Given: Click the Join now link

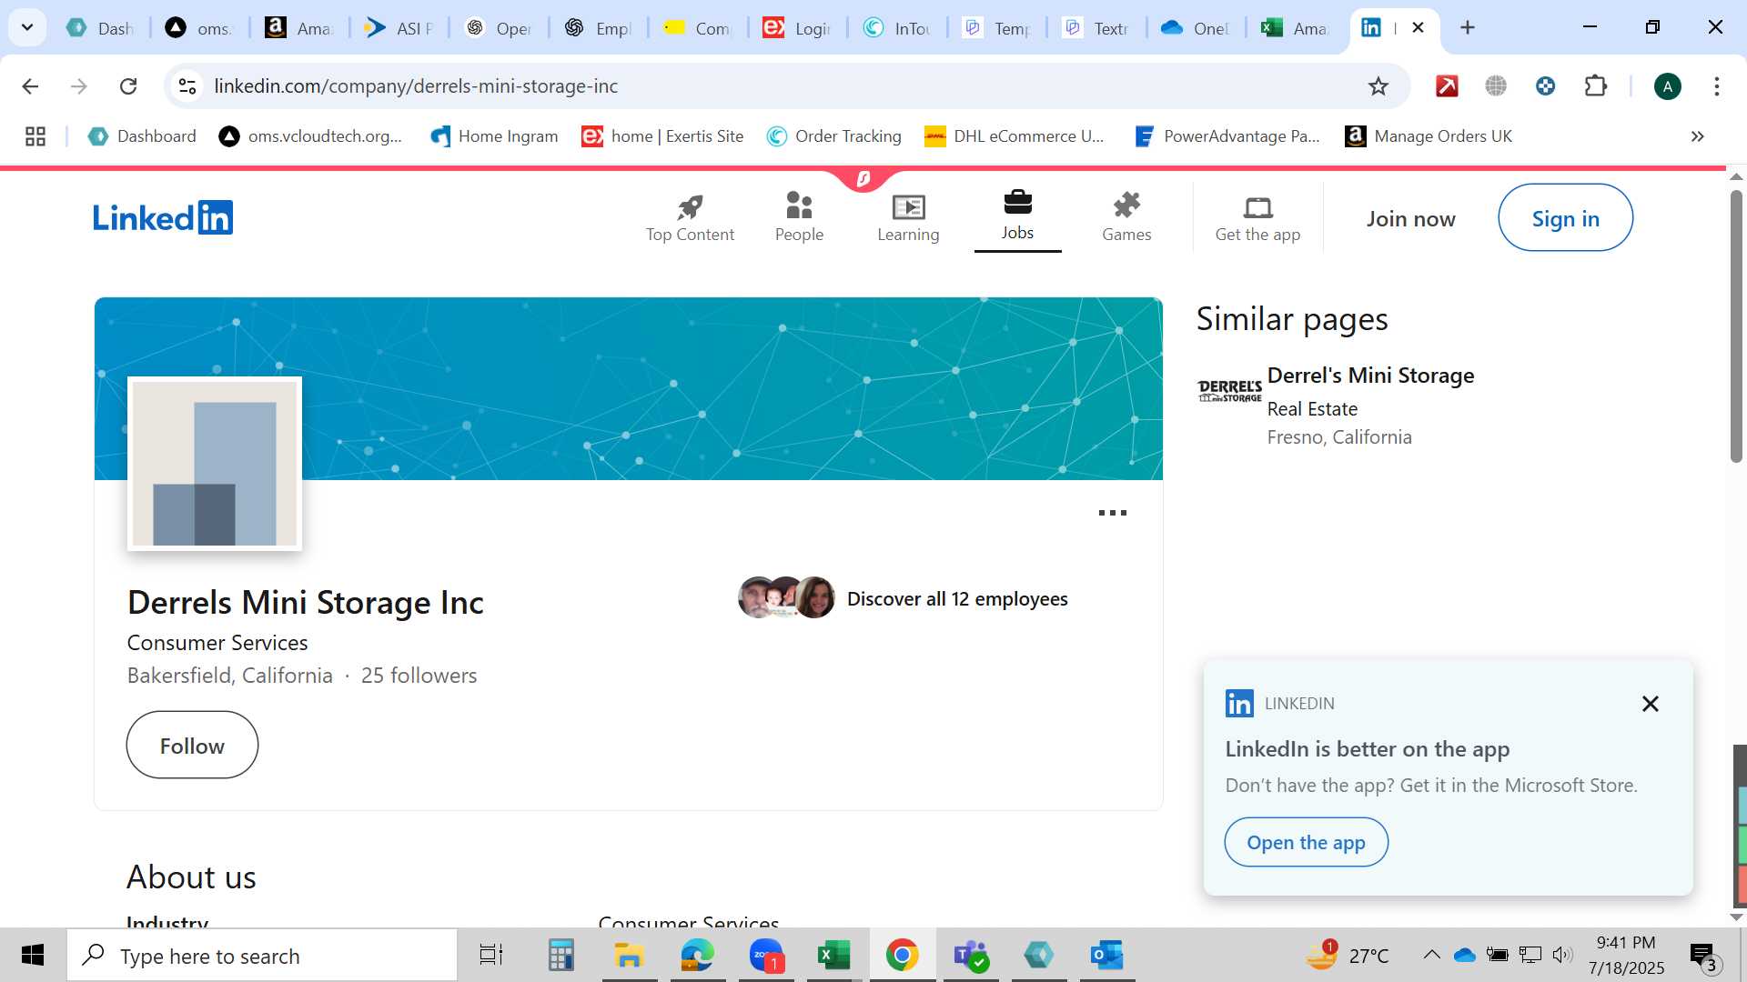Looking at the screenshot, I should 1410,219.
